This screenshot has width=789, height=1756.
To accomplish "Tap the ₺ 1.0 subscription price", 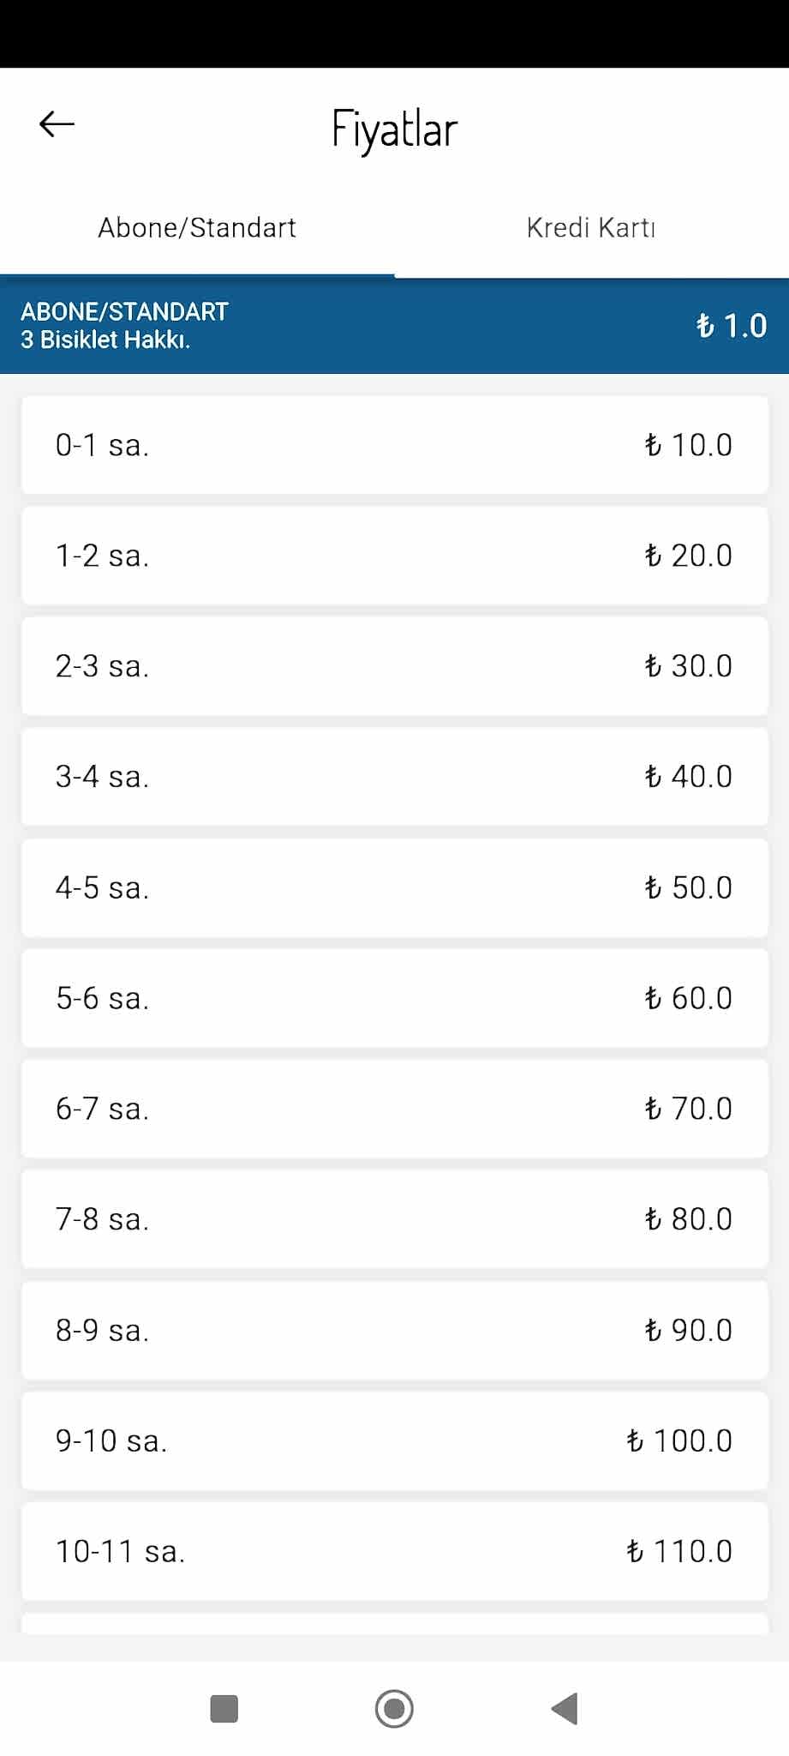I will [x=731, y=326].
